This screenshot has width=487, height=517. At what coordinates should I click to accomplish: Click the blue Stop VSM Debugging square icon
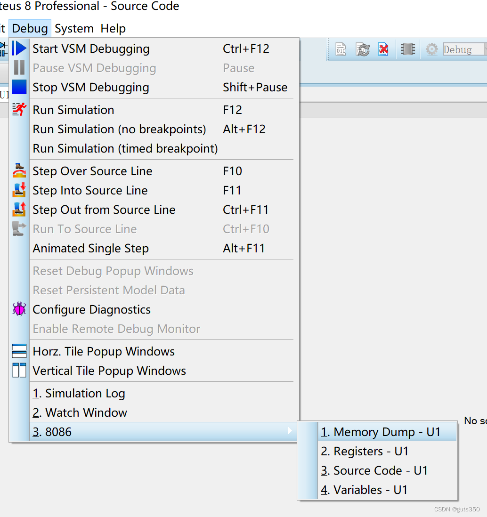tap(19, 87)
